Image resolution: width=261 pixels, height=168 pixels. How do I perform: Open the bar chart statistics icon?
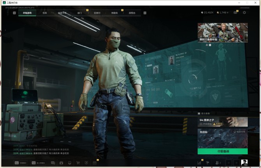[x=199, y=163]
